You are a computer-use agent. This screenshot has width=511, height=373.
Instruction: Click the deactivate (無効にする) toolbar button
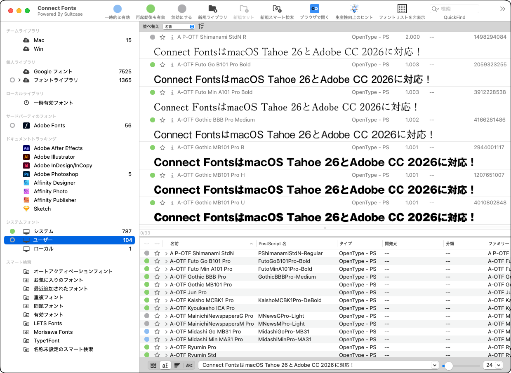181,12
